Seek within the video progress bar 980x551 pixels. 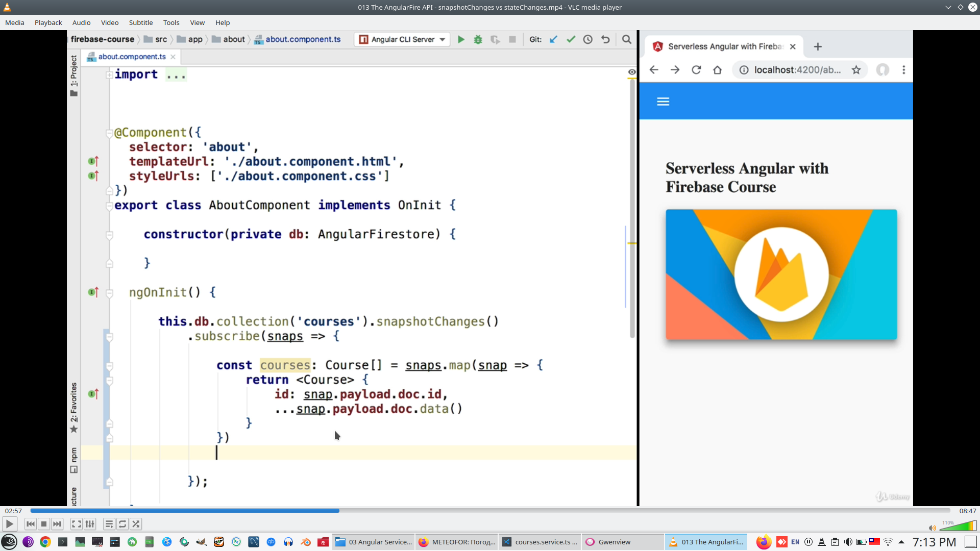coord(490,510)
